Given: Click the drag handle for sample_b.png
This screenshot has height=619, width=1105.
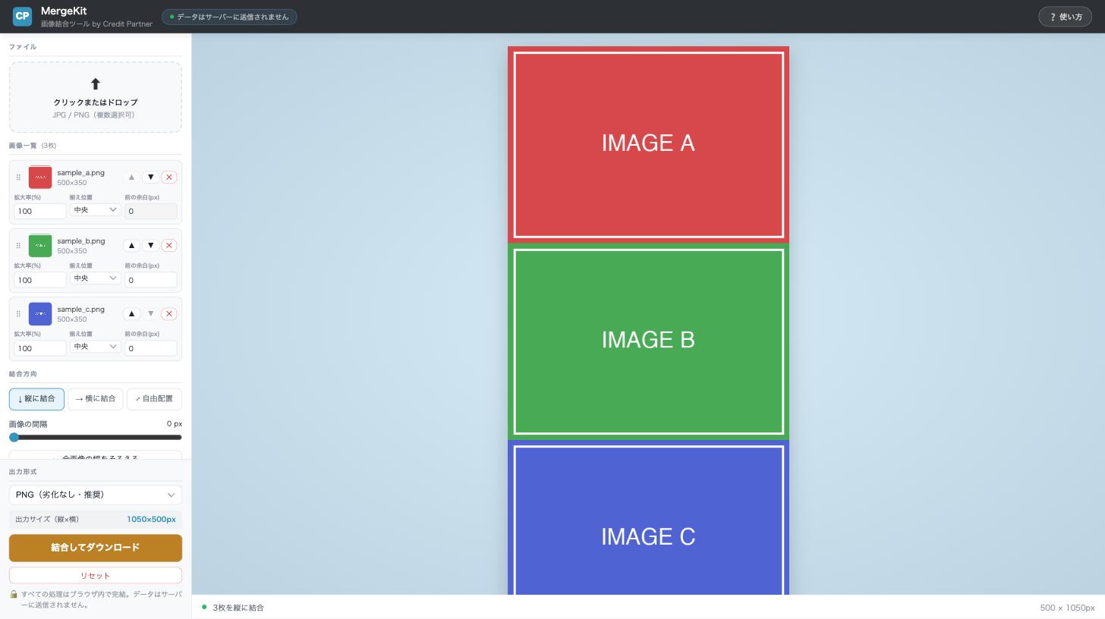Looking at the screenshot, I should pyautogui.click(x=18, y=246).
